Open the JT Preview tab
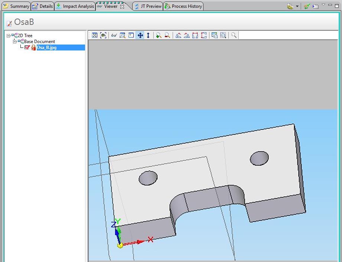The image size is (342, 262). (148, 6)
